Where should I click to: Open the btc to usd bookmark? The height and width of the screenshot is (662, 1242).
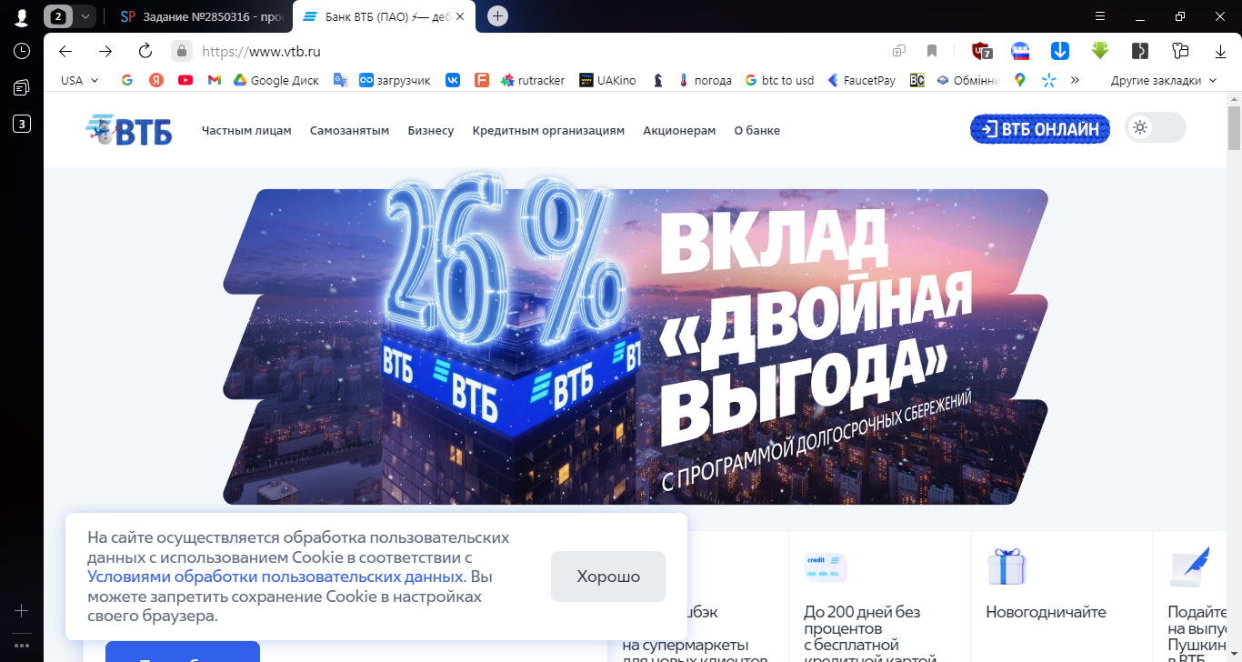click(779, 80)
